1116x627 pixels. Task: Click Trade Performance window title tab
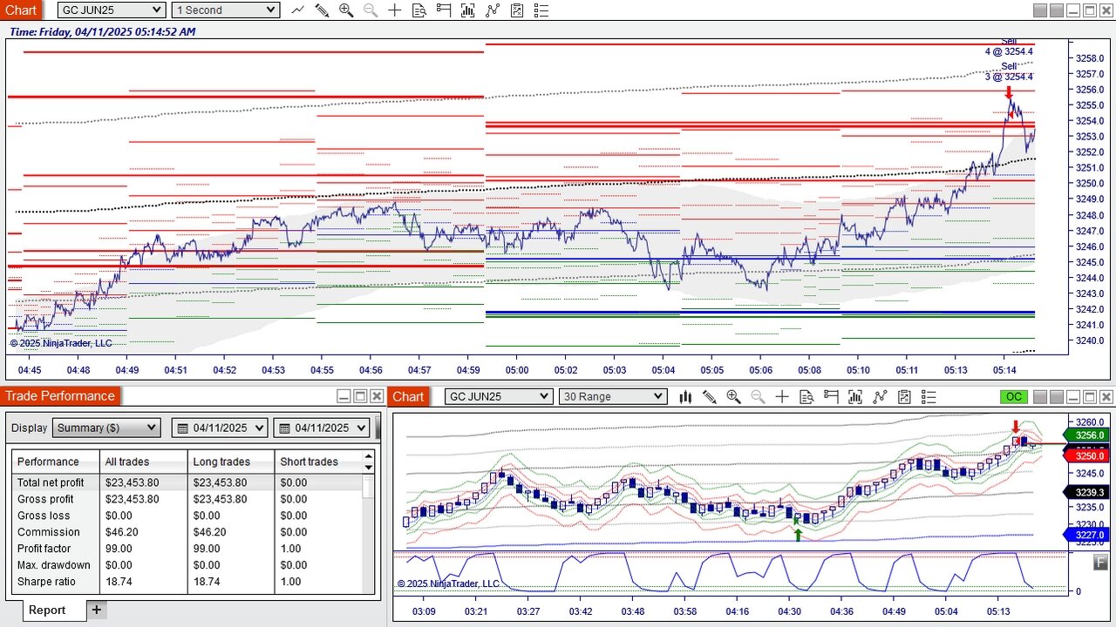60,396
